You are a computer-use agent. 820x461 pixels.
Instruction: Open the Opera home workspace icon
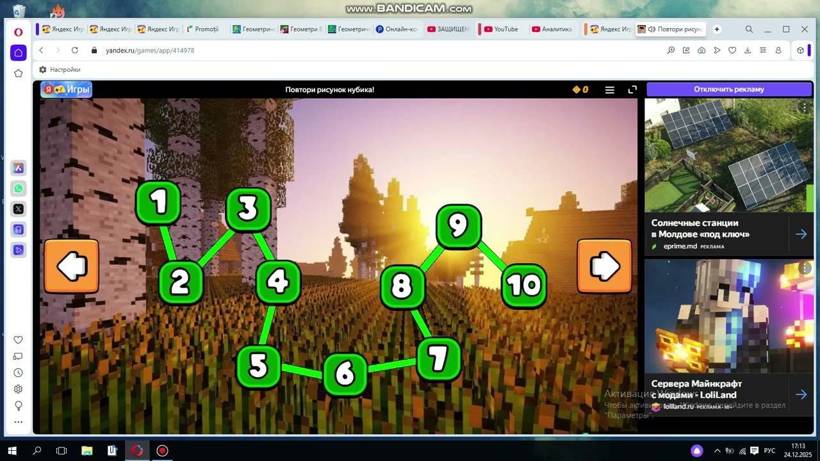(19, 53)
